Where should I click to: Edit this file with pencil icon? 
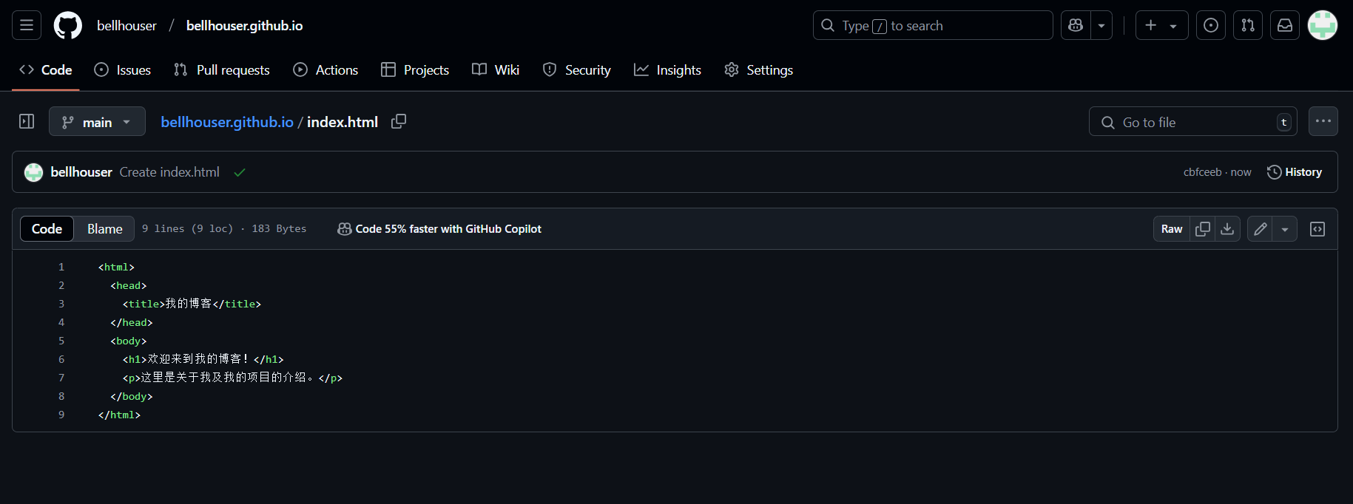(1261, 229)
